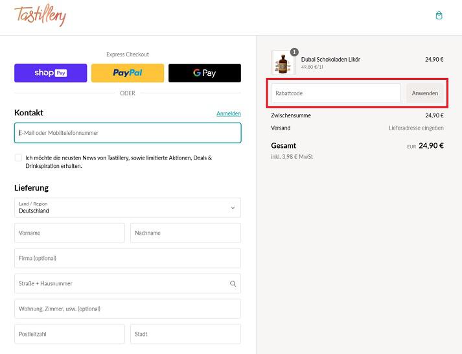This screenshot has height=354, width=462.
Task: Click into the Stadt field
Action: 185,334
